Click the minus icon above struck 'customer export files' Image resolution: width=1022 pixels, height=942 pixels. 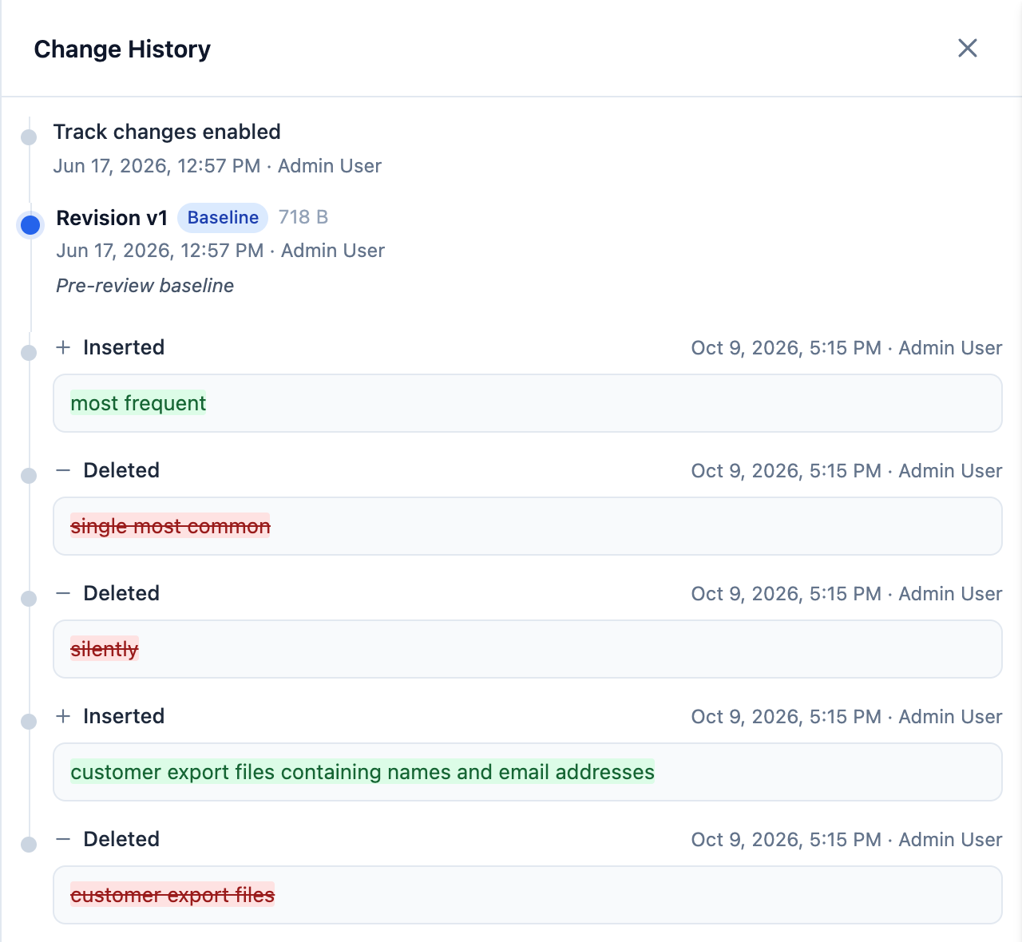tap(63, 839)
